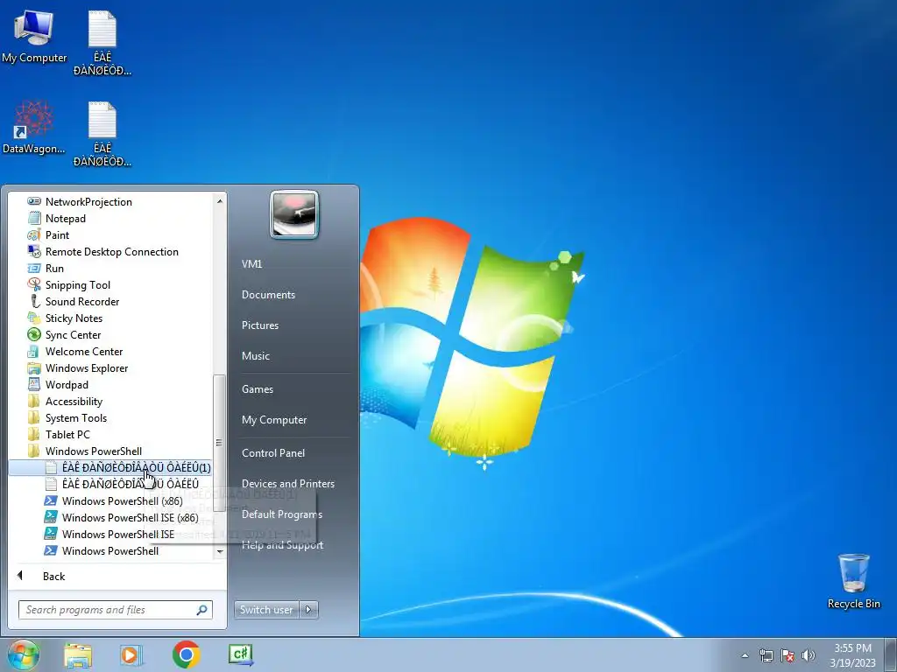Viewport: 897px width, 672px height.
Task: Click the programs list scrollbar thumb
Action: (219, 441)
